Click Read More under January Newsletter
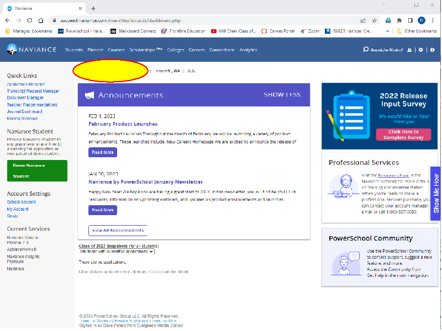Screen dimensions: 442x331 click(x=103, y=210)
